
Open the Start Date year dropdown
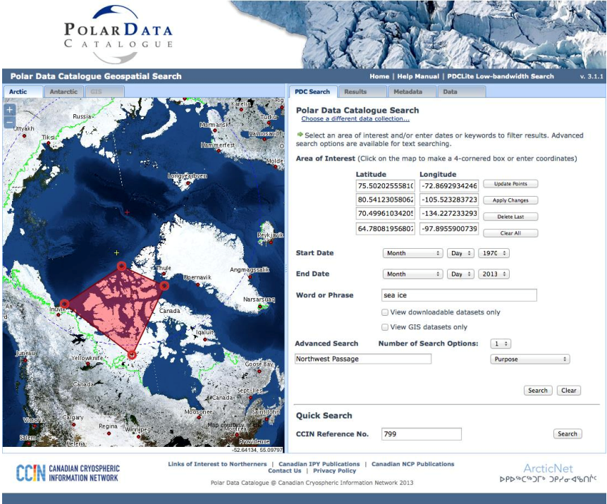click(493, 253)
